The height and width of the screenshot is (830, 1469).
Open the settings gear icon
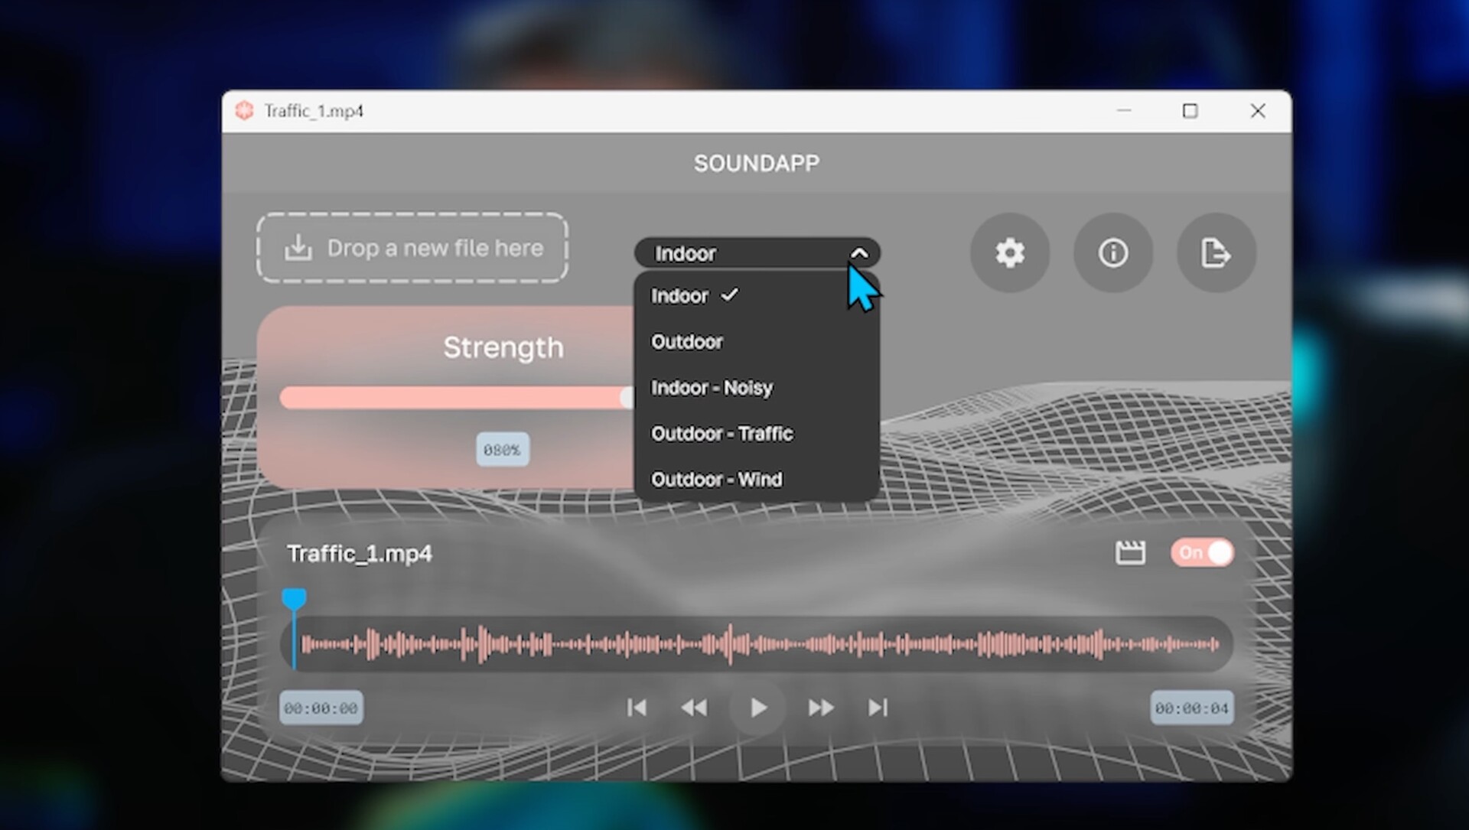tap(1009, 252)
